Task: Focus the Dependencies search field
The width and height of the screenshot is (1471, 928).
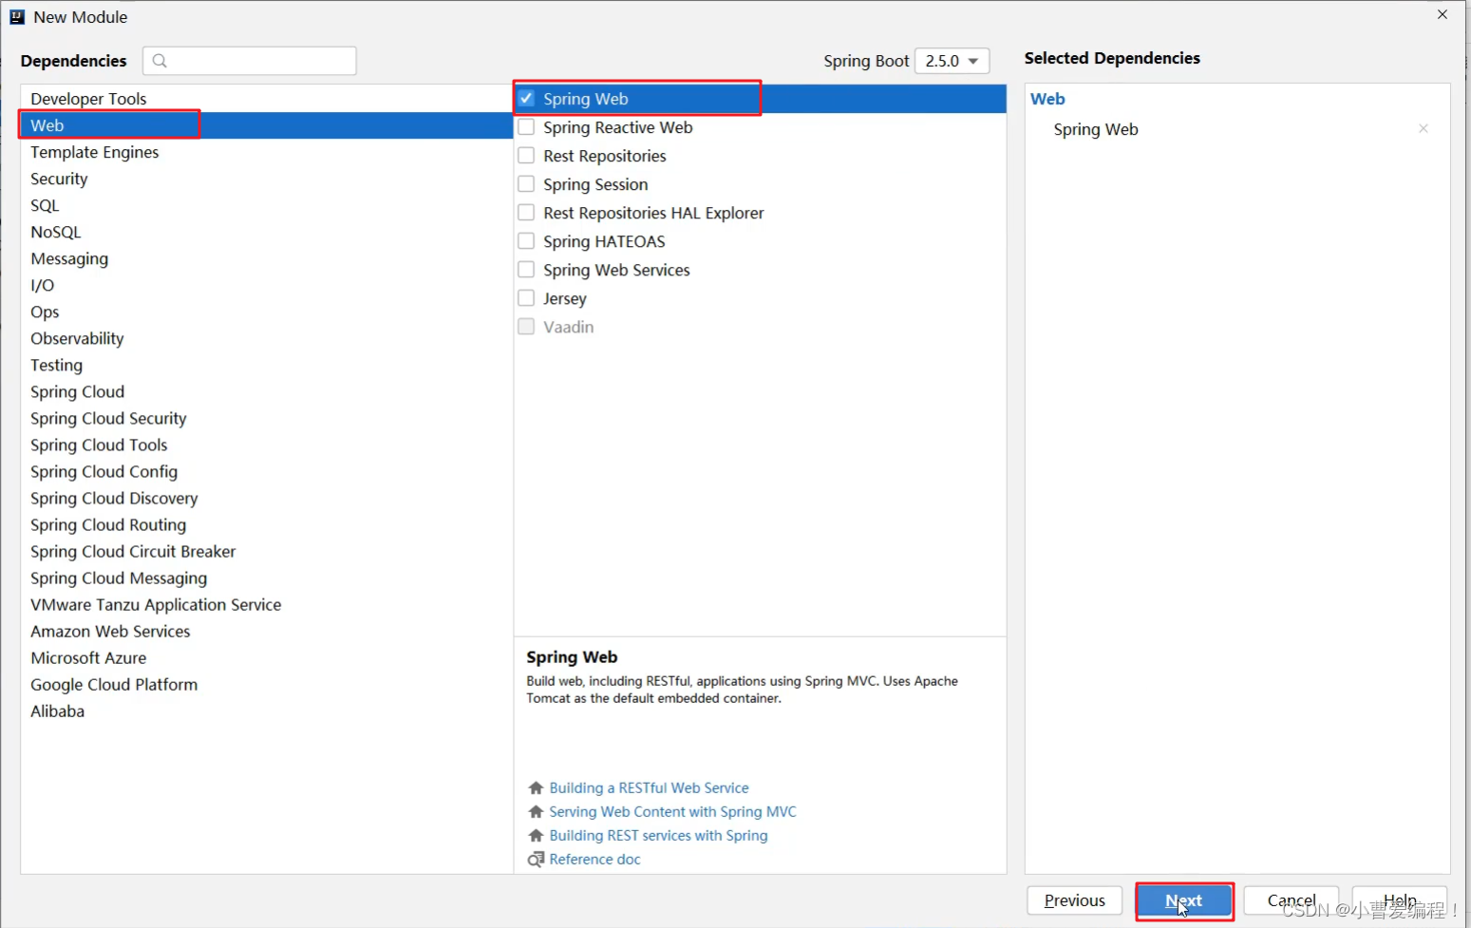Action: (250, 61)
